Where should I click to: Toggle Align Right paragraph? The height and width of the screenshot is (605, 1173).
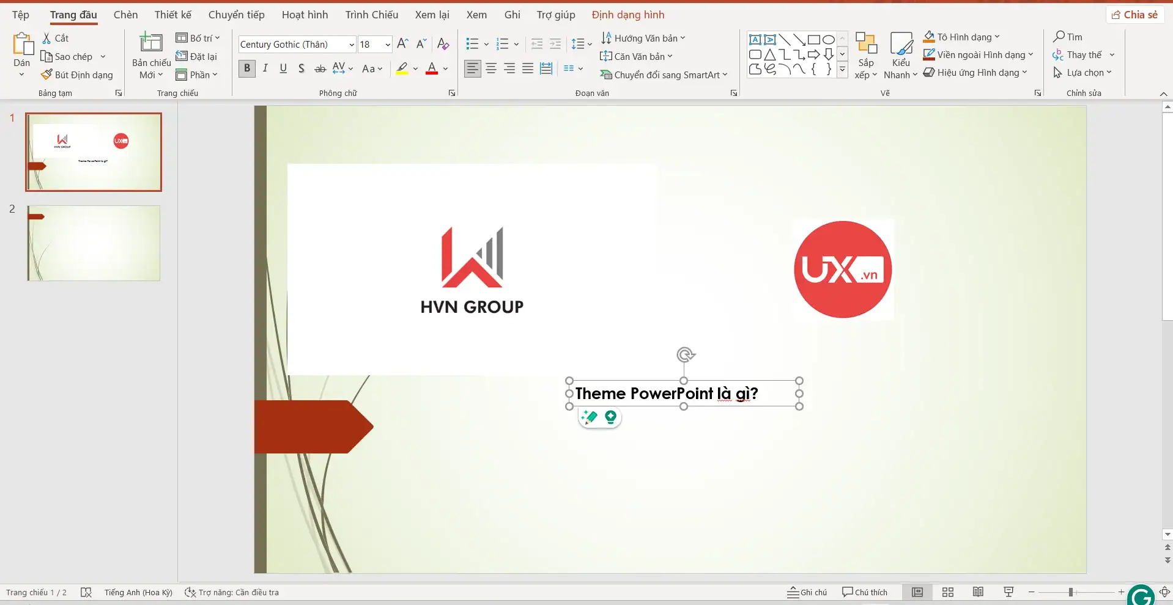pos(509,68)
